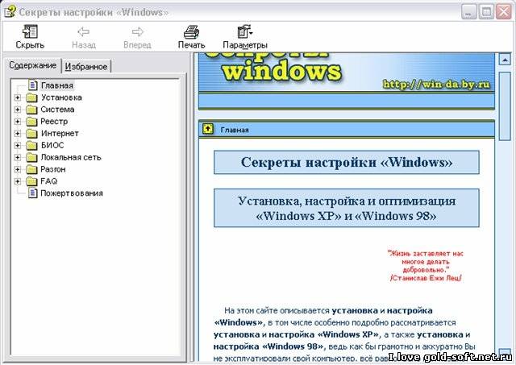Select the Система label in tree

coord(57,110)
